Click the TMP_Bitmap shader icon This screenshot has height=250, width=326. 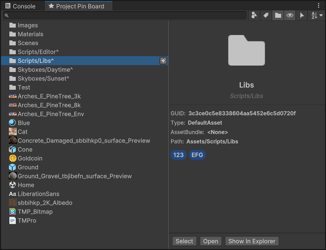click(12, 212)
